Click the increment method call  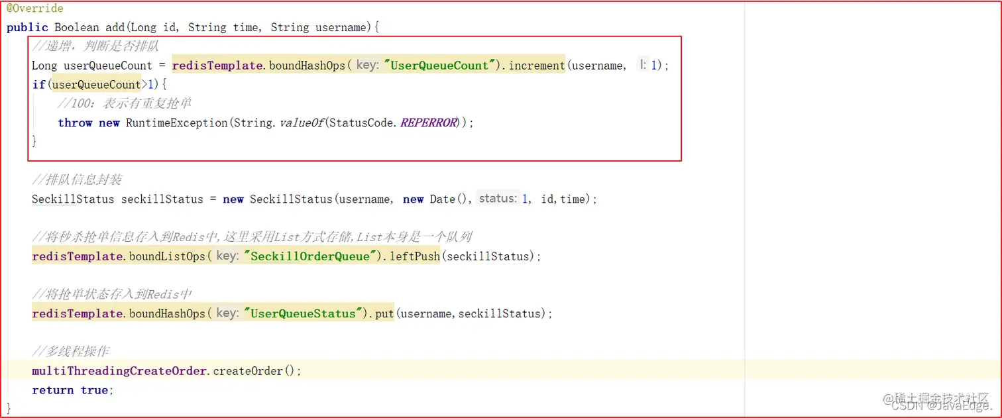[537, 66]
